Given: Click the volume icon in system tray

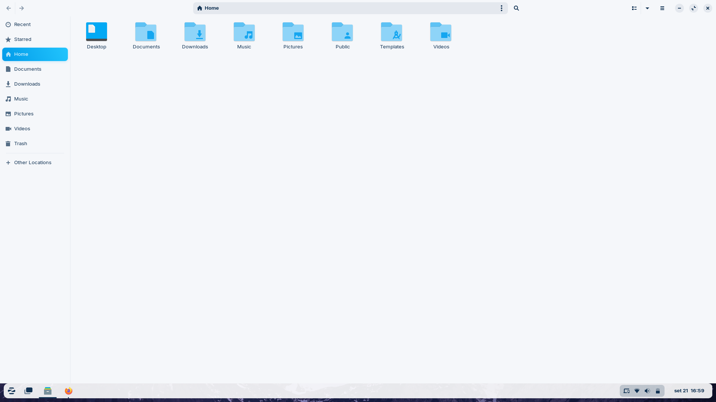Looking at the screenshot, I should (647, 391).
